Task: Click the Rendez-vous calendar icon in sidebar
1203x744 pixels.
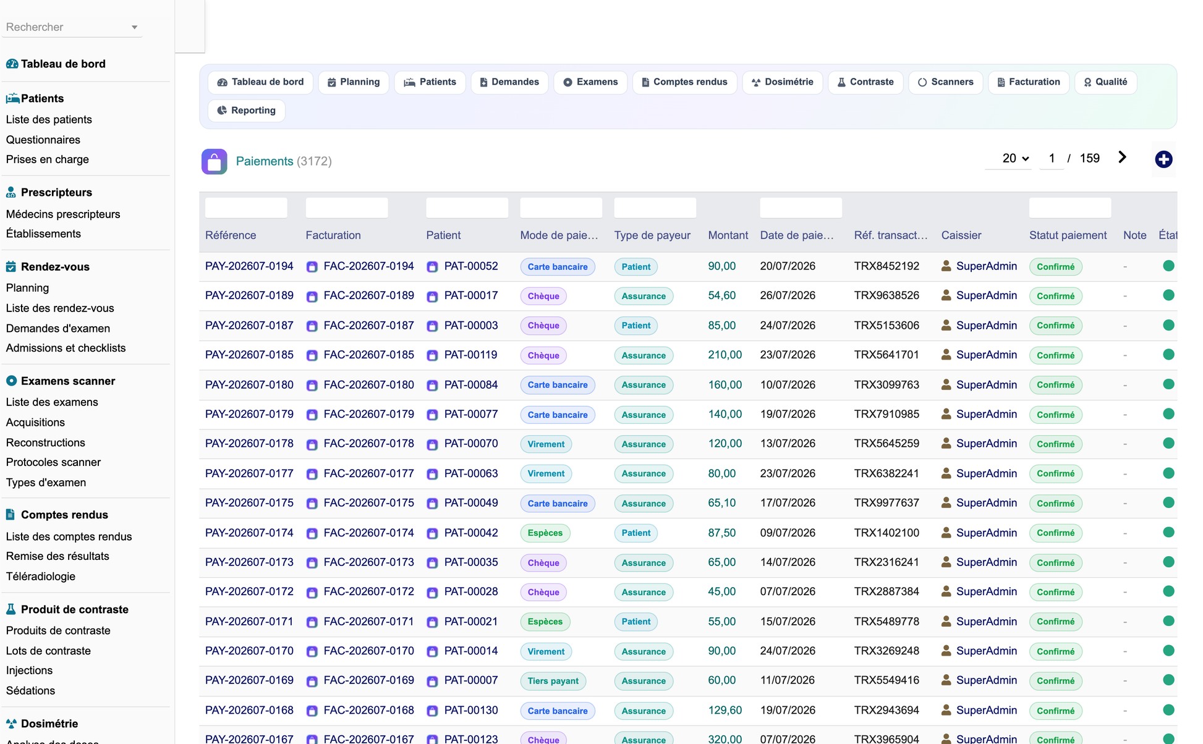Action: [11, 267]
